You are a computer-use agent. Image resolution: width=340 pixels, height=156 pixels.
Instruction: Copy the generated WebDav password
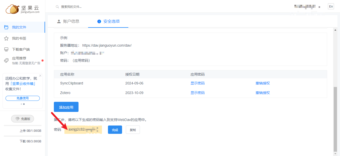[133, 130]
